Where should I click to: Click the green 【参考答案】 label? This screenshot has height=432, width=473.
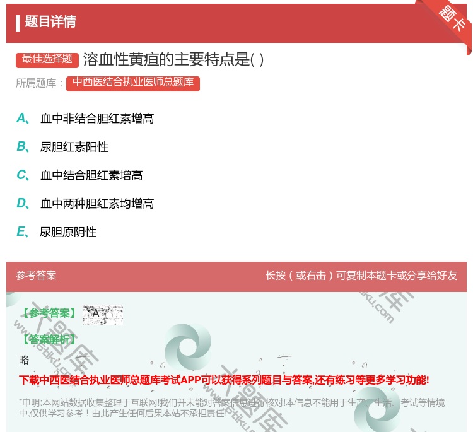point(49,313)
